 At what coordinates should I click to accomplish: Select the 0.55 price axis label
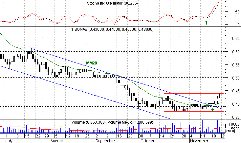(x=236, y=65)
